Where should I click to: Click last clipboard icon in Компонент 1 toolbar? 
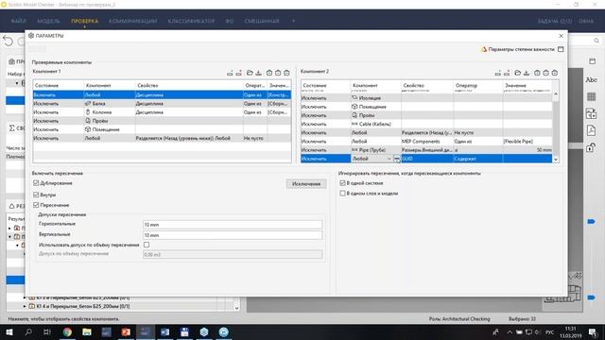(286, 73)
